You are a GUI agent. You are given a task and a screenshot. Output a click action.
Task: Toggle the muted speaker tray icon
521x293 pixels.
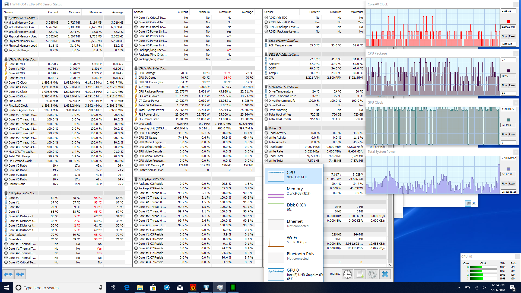point(485,288)
